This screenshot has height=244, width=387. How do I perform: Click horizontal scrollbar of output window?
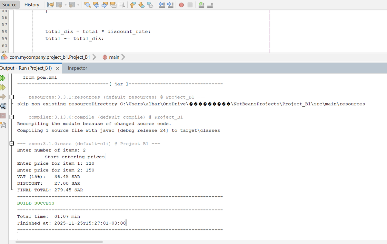[59, 242]
